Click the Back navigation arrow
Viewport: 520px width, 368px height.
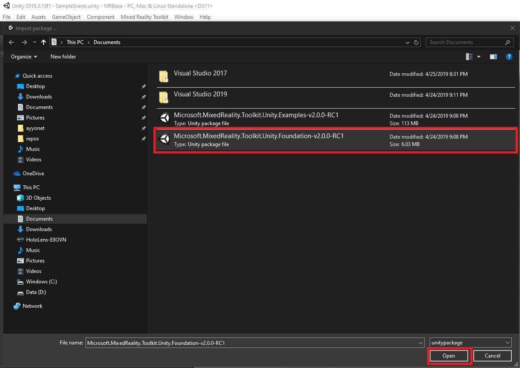11,42
